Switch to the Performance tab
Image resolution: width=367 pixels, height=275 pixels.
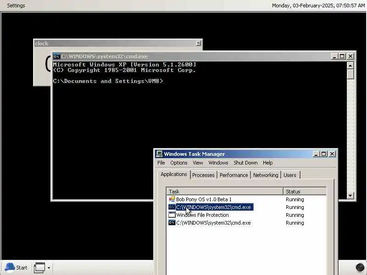click(x=234, y=175)
